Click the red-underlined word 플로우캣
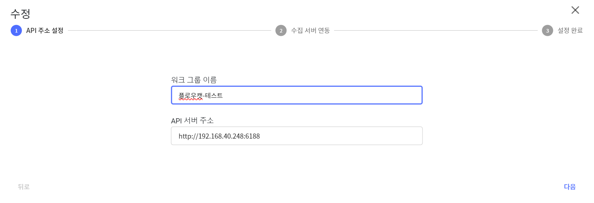 click(190, 96)
